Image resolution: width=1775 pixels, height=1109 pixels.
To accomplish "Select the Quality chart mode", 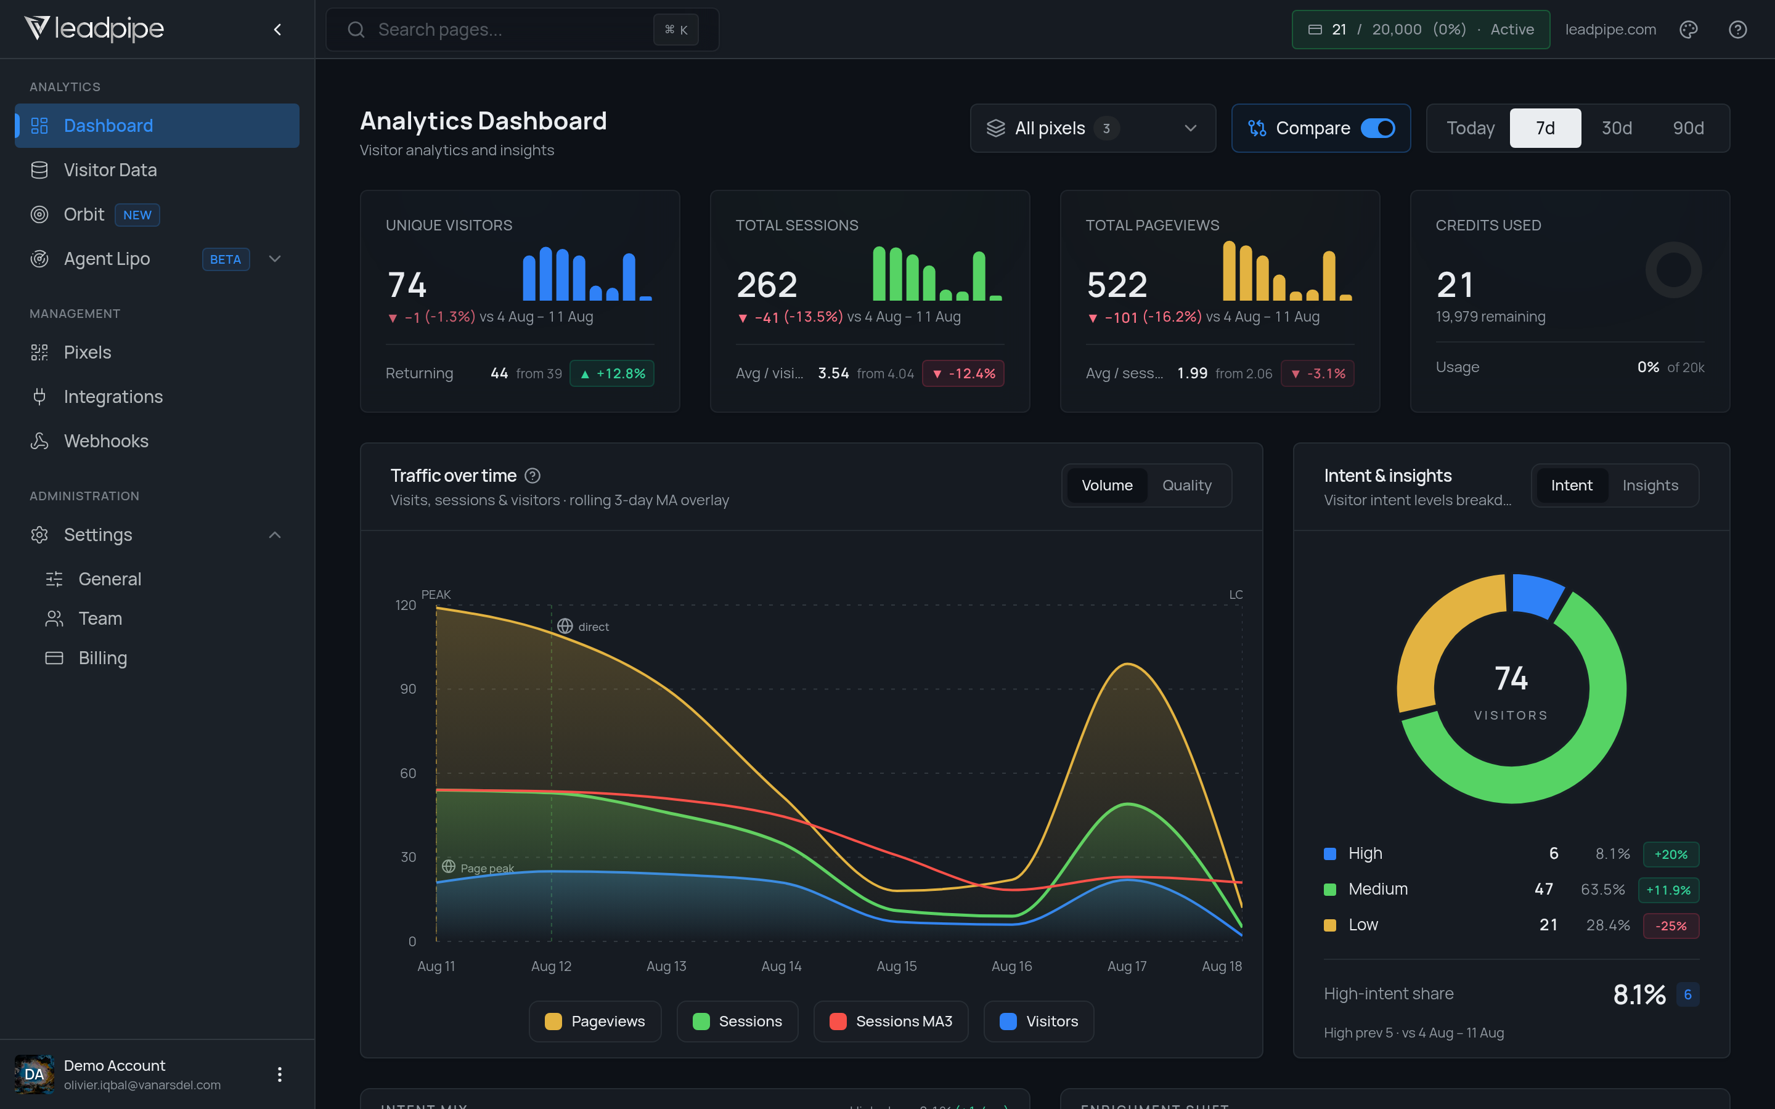I will pyautogui.click(x=1187, y=485).
